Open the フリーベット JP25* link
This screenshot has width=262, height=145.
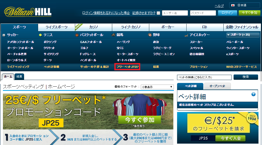tap(128, 67)
